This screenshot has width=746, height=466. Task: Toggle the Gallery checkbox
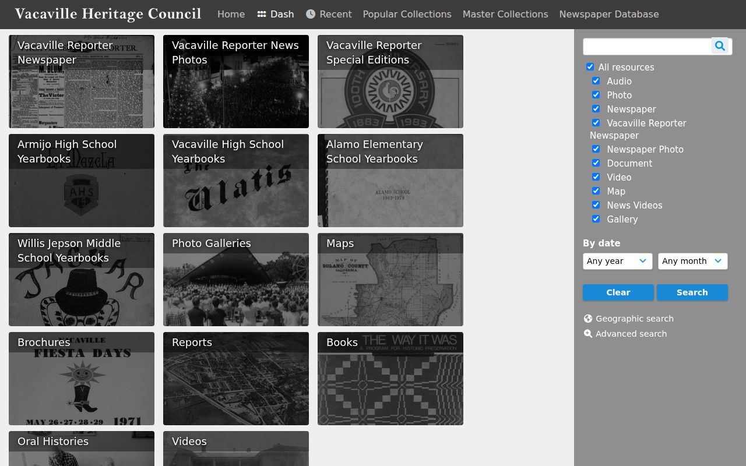[596, 219]
